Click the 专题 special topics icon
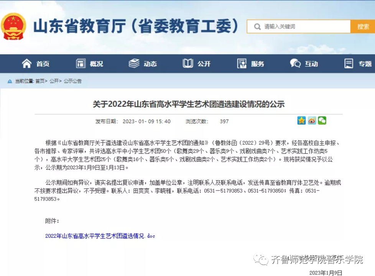The width and height of the screenshot is (375, 276). coord(349,64)
